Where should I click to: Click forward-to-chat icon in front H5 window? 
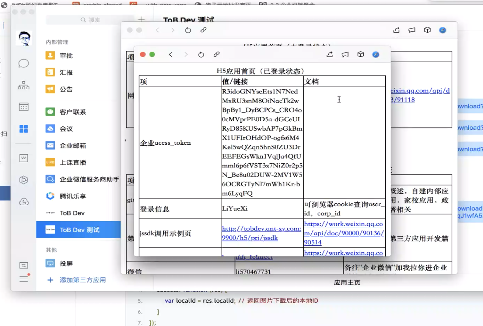click(345, 55)
